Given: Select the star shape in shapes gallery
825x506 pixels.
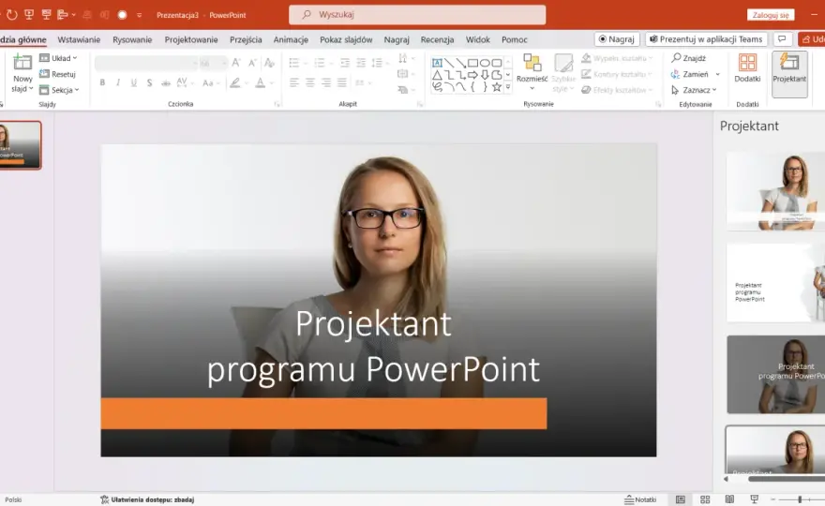Looking at the screenshot, I should pyautogui.click(x=497, y=87).
